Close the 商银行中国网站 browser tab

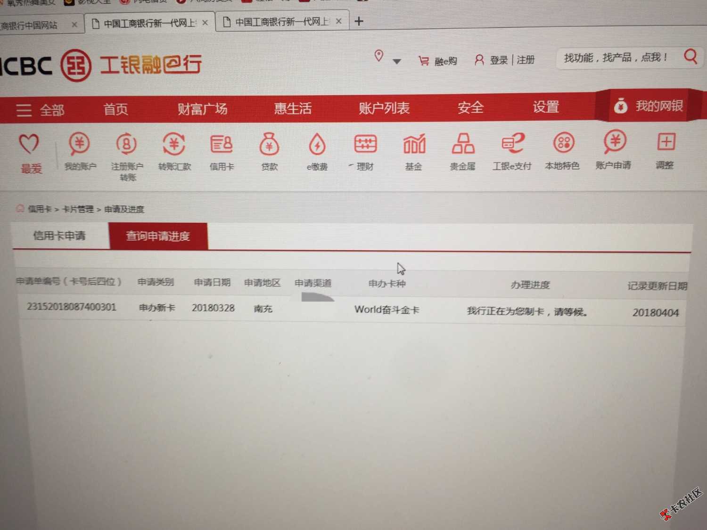[74, 24]
